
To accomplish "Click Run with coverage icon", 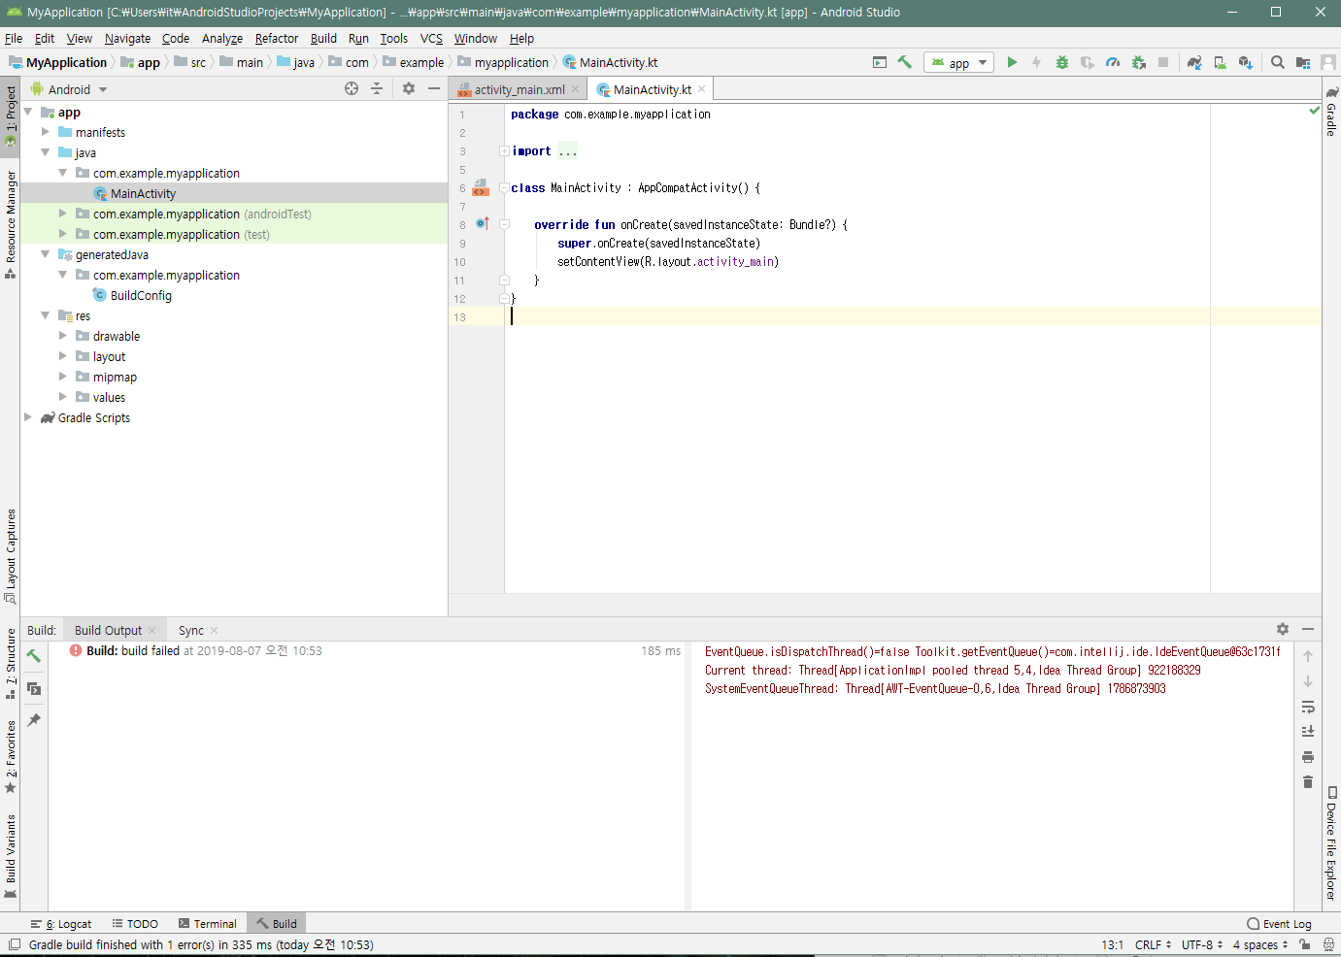I will [x=1088, y=62].
